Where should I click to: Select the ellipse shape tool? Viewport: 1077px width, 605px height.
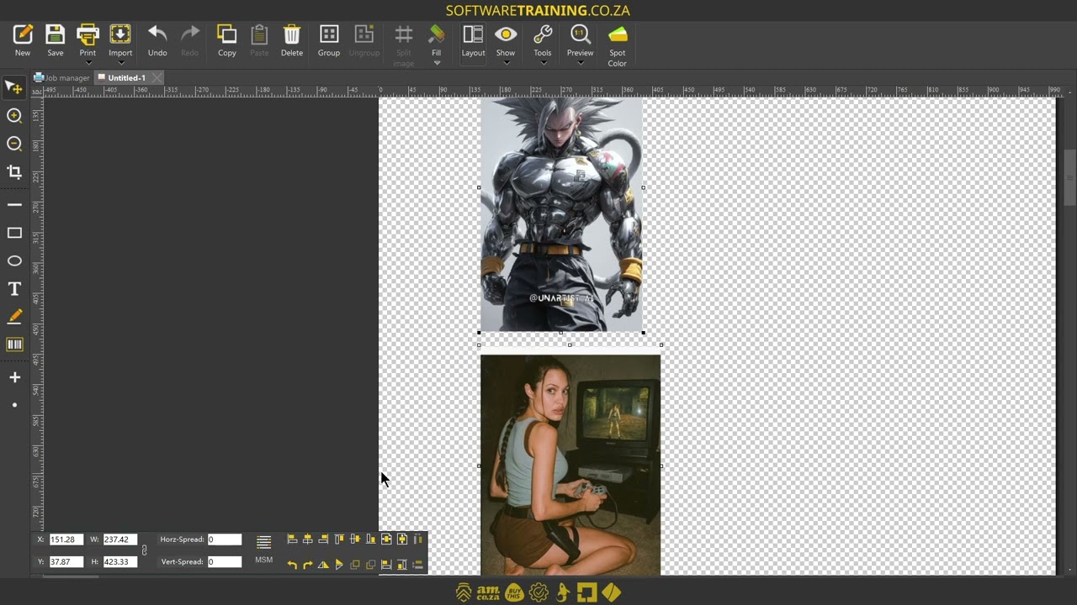pyautogui.click(x=14, y=261)
